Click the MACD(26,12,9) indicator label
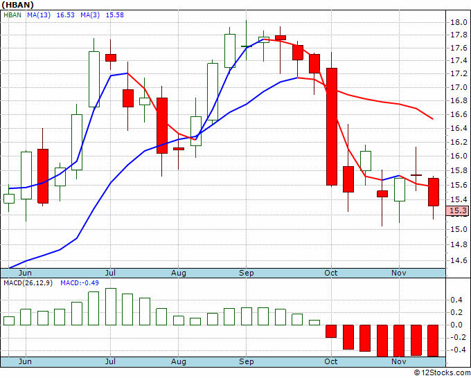This screenshot has height=378, width=471. tap(28, 283)
